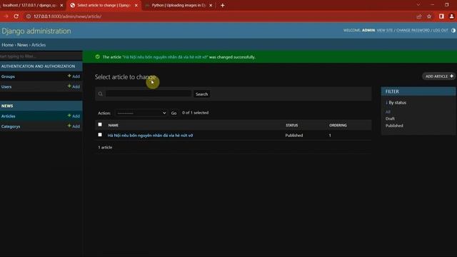This screenshot has height=257, width=457.
Task: Switch to the Python Uploading images tab
Action: point(179,5)
